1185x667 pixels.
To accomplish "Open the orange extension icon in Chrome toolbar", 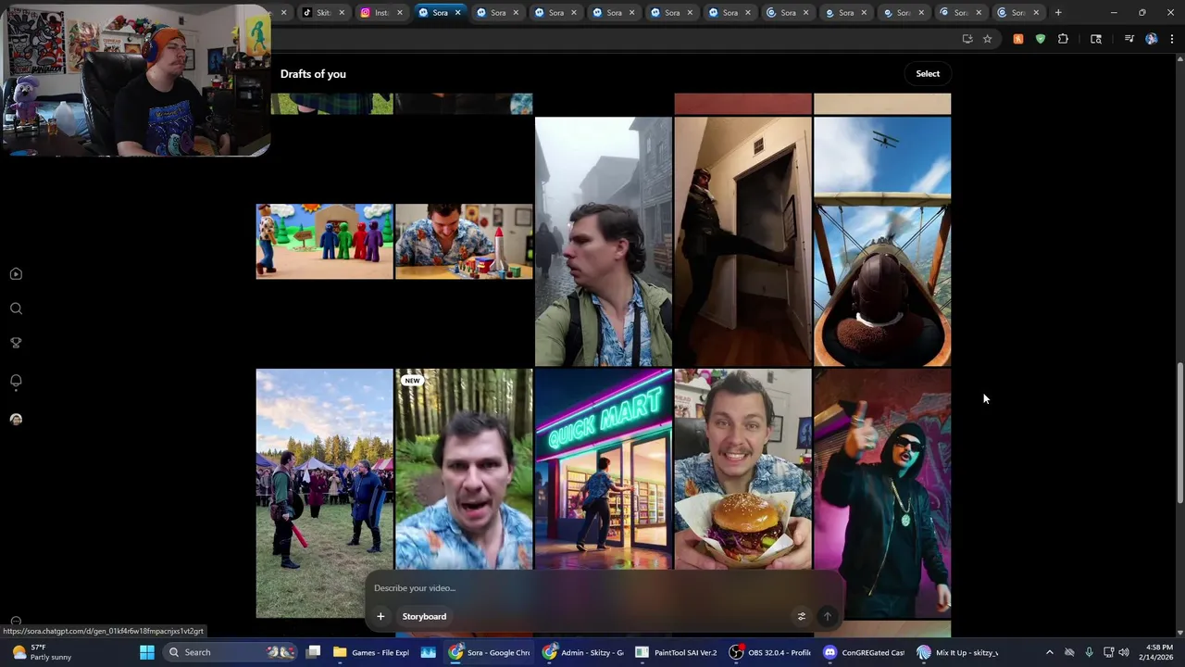I will coord(1018,39).
